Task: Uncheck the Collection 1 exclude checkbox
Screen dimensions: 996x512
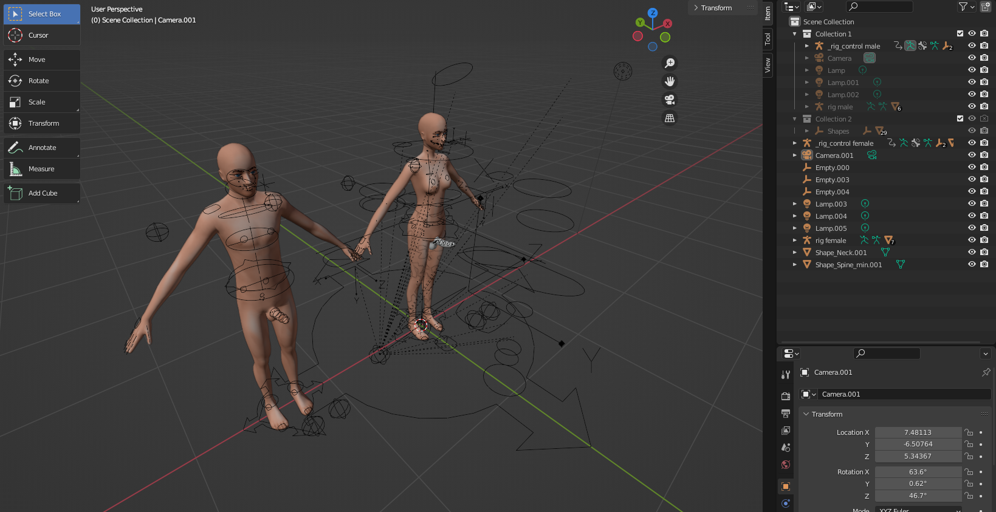Action: [x=960, y=34]
